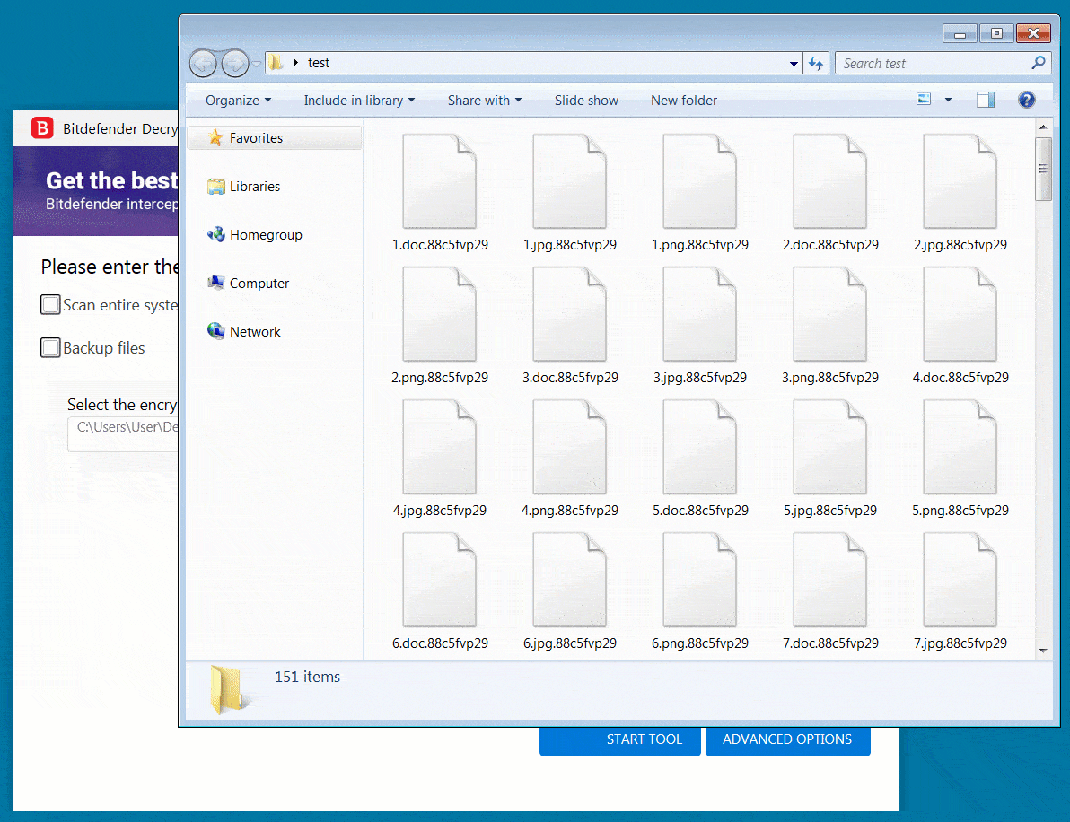
Task: Click the address bar refresh icon
Action: (816, 64)
